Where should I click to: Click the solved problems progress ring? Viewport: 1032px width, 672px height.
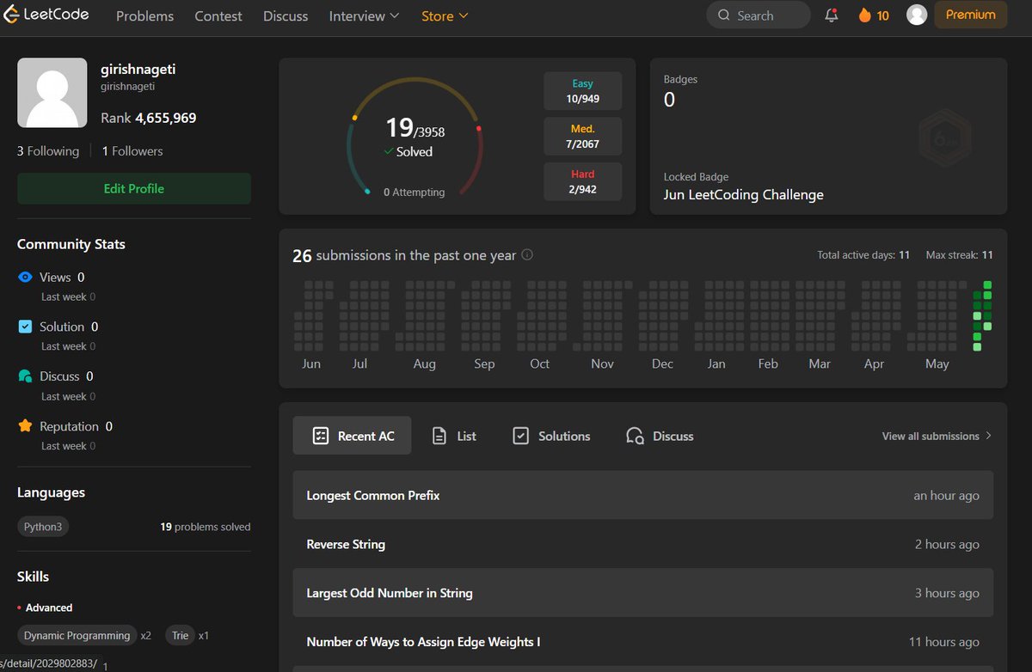[415, 137]
